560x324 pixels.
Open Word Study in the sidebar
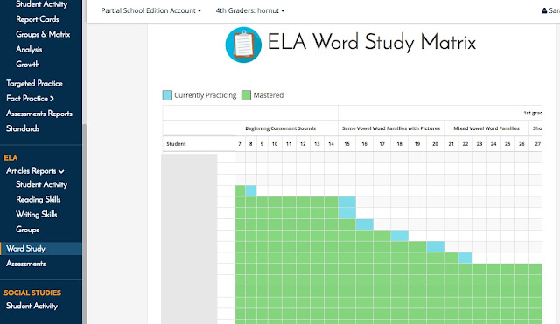pyautogui.click(x=25, y=248)
